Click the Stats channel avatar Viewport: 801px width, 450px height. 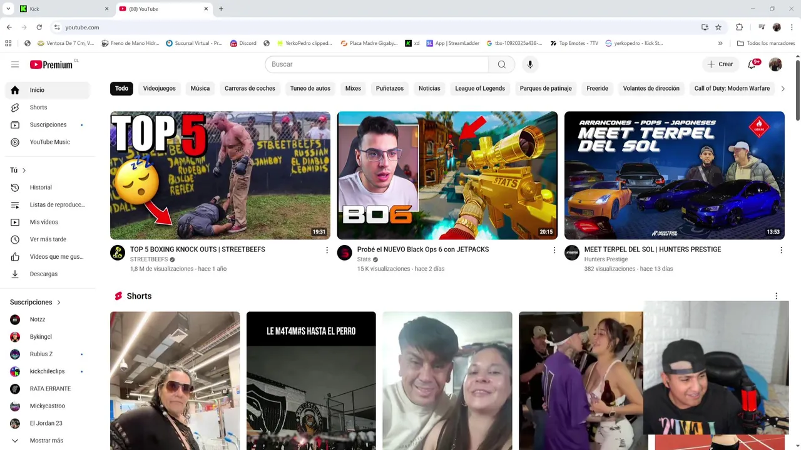point(345,252)
